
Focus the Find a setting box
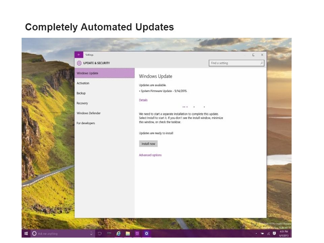point(236,63)
